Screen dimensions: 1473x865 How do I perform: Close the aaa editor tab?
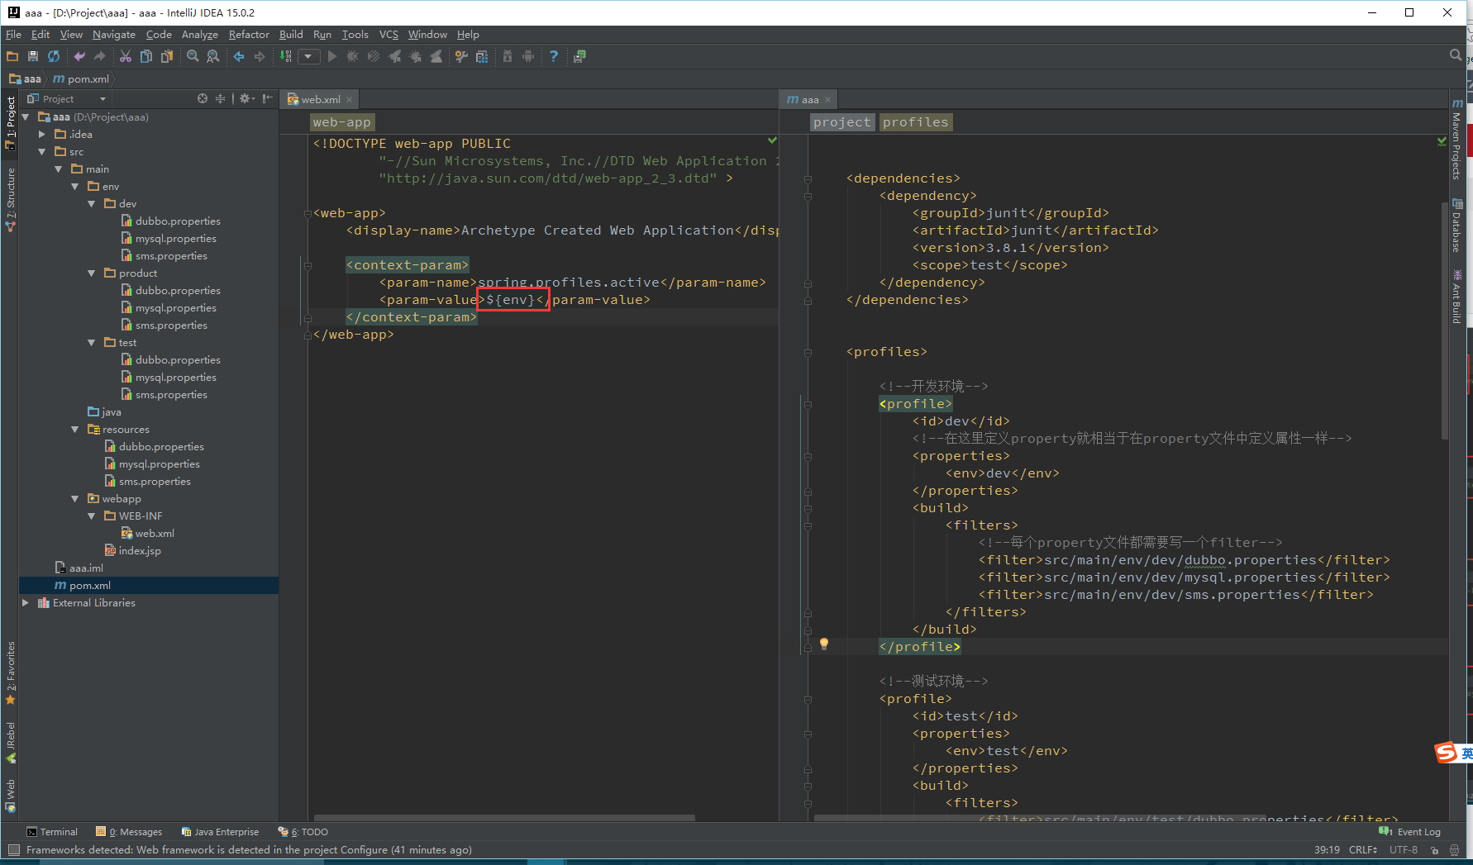click(x=828, y=99)
